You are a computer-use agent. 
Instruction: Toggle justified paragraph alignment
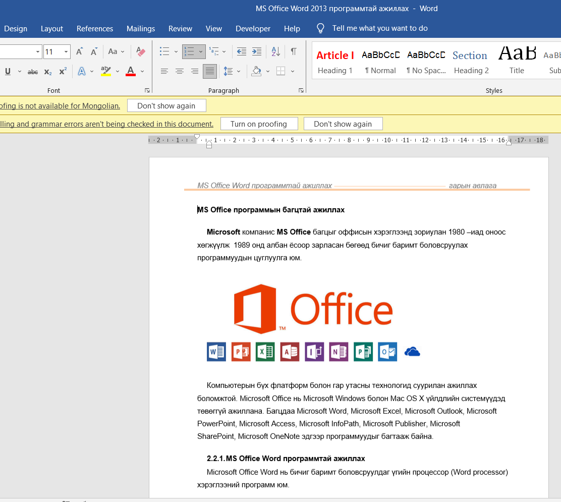210,71
